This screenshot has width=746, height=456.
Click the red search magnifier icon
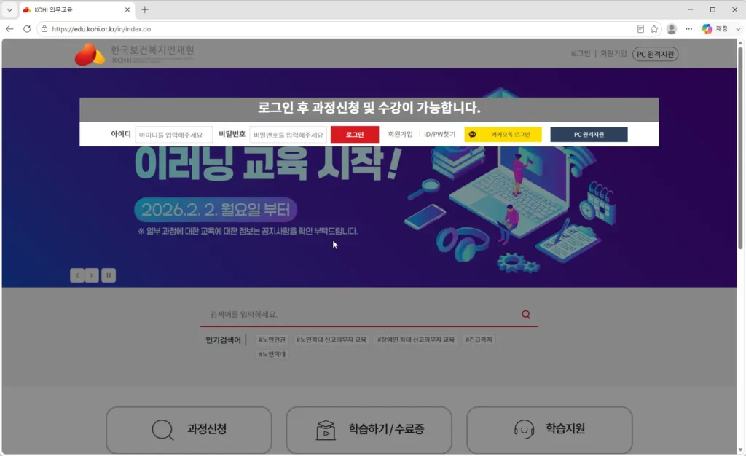click(x=526, y=314)
